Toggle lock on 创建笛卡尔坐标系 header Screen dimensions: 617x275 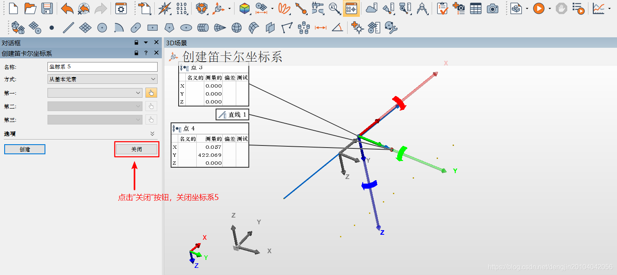(136, 53)
